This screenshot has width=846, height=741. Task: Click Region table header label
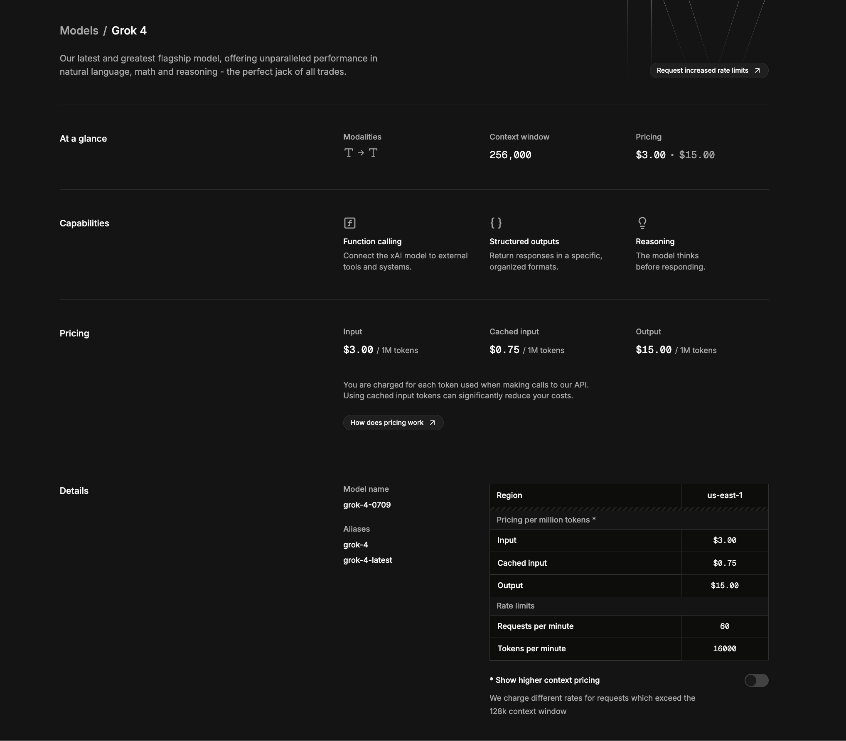coord(509,495)
